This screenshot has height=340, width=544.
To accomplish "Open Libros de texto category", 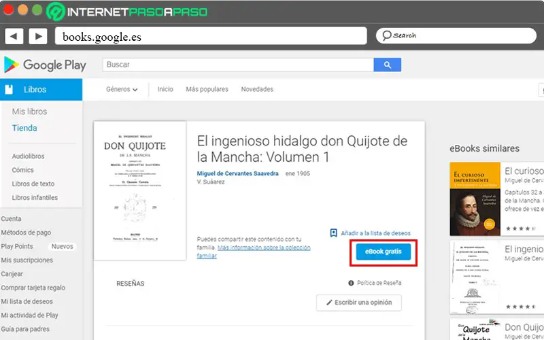I will tap(33, 184).
